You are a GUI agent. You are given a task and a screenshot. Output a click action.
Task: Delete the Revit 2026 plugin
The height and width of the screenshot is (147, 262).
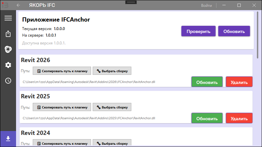(239, 82)
